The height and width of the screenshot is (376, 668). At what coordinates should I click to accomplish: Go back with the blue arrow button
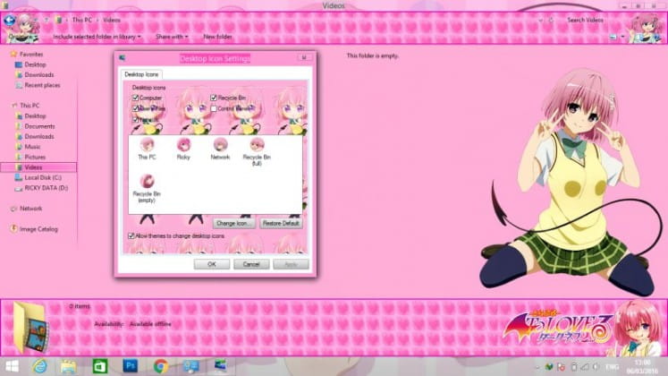pyautogui.click(x=9, y=20)
